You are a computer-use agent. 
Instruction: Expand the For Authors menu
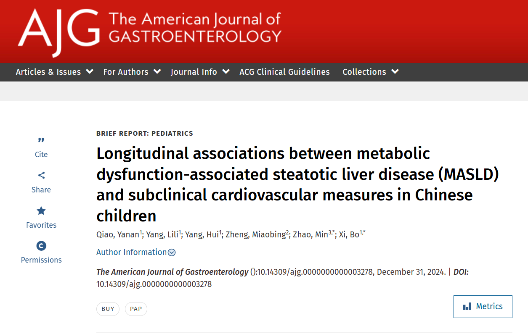point(132,72)
